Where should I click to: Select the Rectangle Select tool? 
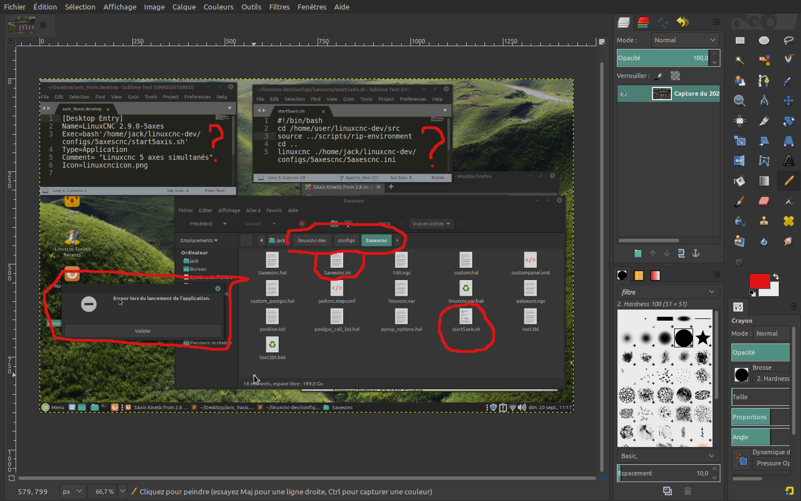pos(740,41)
